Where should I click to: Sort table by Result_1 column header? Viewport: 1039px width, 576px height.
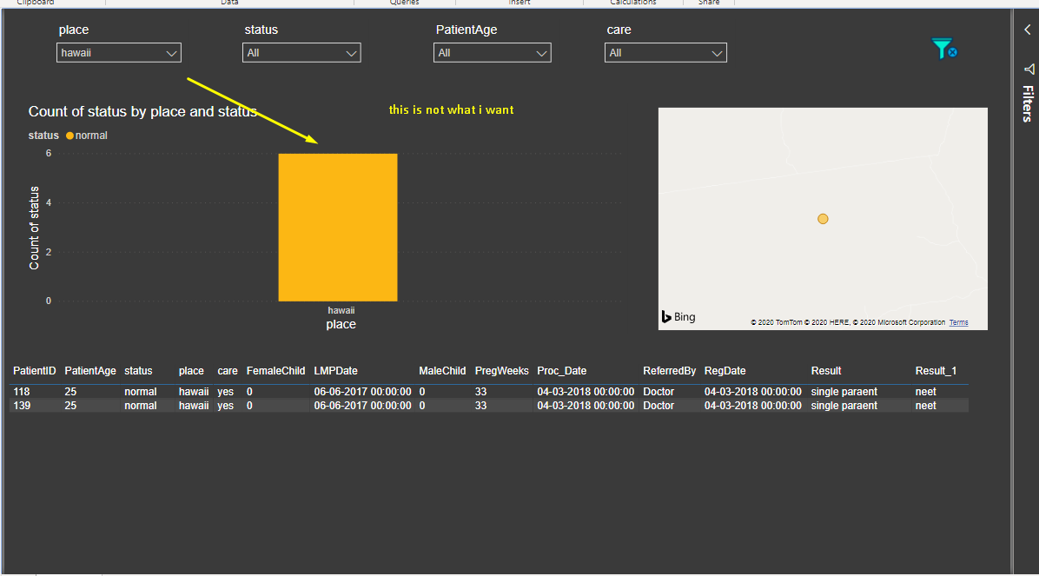point(936,371)
